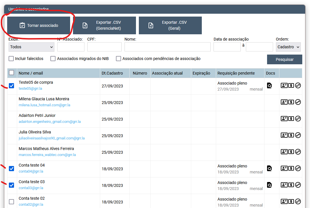The height and width of the screenshot is (208, 310).
Task: Toggle the select-all checkbox in table header
Action: pos(11,73)
